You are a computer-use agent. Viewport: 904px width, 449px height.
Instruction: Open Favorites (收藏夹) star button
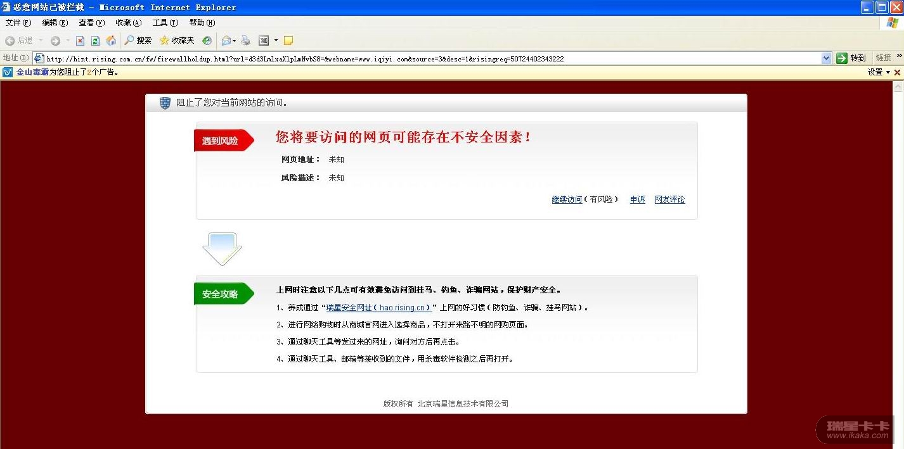point(177,41)
